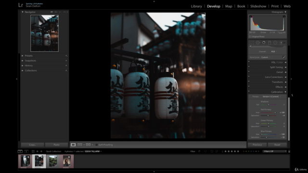Viewport: 308px width, 173px height.
Task: Adjust the Red Primary Hue slider
Action: (275, 112)
